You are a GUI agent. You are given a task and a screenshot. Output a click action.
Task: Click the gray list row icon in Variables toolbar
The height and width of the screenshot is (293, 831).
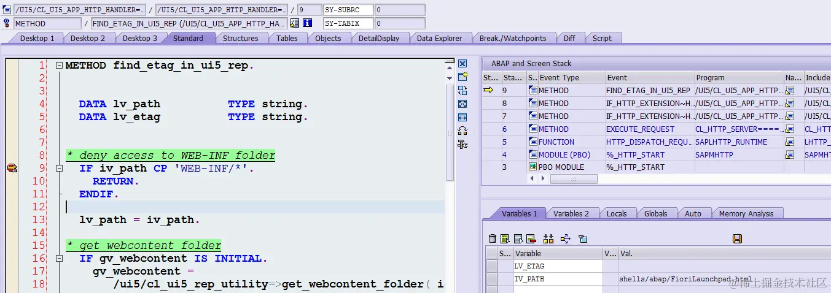[x=518, y=238]
